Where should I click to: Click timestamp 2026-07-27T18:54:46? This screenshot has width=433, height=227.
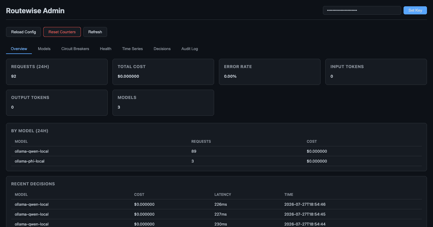[x=305, y=204]
